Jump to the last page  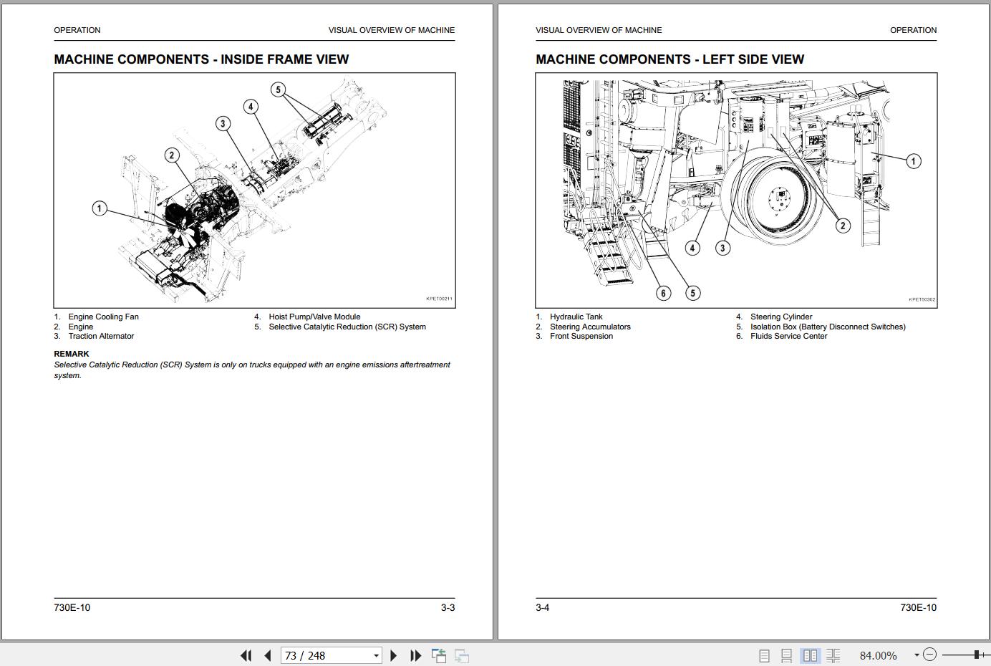point(415,655)
